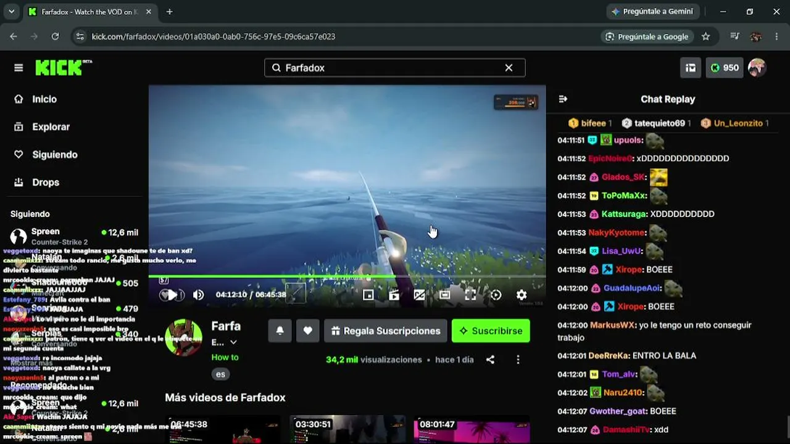Open the Kick sidebar hamburger menu
Viewport: 790px width, 444px height.
click(x=19, y=68)
